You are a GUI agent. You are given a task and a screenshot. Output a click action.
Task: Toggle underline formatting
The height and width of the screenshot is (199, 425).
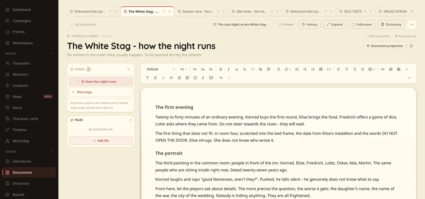(x=237, y=69)
